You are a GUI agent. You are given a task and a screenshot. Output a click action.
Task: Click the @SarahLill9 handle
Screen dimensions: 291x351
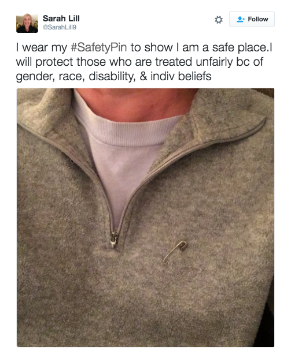(x=60, y=27)
